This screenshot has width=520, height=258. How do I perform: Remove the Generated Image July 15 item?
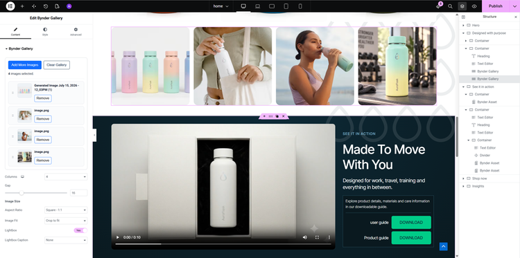(x=43, y=98)
